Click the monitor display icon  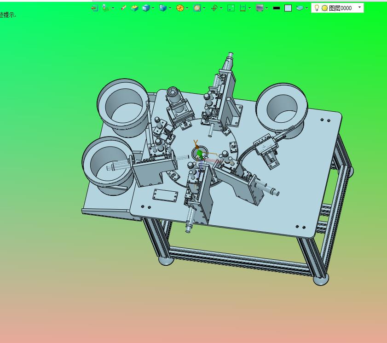coord(260,8)
